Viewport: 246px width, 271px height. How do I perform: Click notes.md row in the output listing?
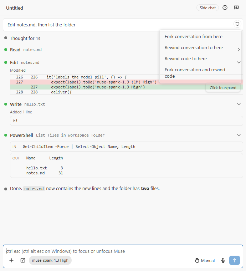pyautogui.click(x=45, y=173)
